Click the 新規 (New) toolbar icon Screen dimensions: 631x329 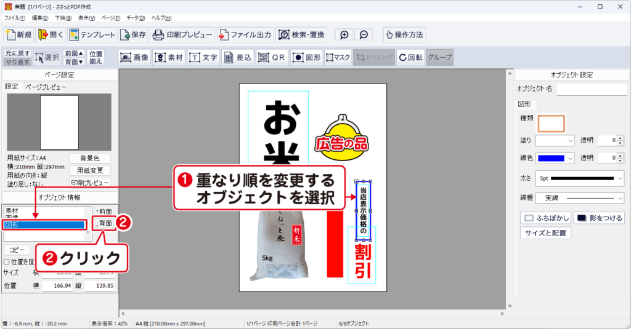tap(18, 34)
